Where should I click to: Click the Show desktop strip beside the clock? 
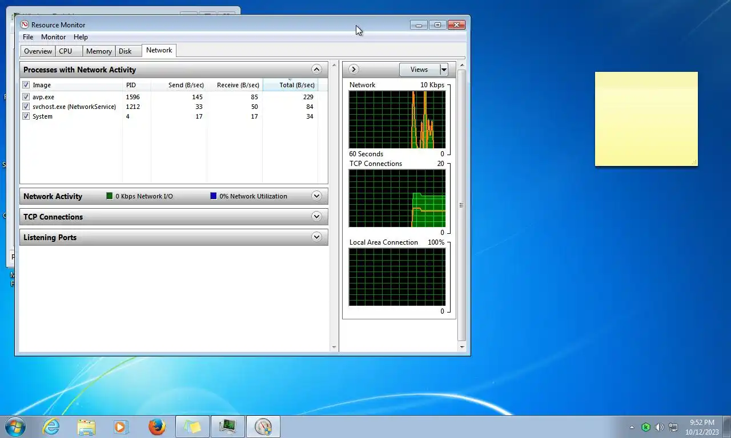[727, 427]
